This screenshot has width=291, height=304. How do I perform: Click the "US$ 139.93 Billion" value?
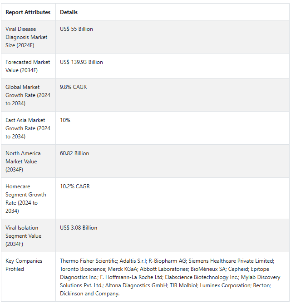pos(81,62)
